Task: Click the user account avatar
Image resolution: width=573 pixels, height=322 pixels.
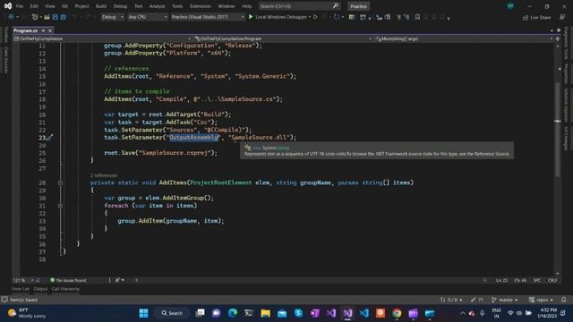Action: tap(510, 6)
